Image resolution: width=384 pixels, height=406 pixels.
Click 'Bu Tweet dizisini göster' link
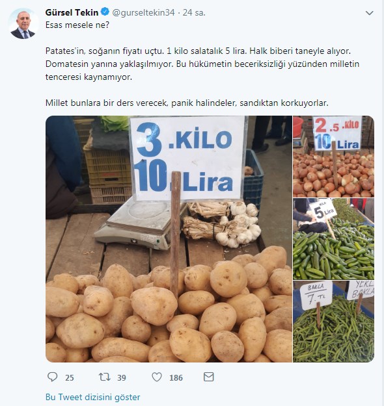point(92,397)
